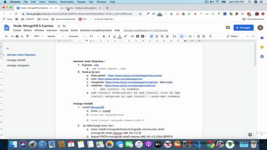This screenshot has height=150, width=267.
Task: Reload the page with the refresh icon
Action: [x=16, y=14]
